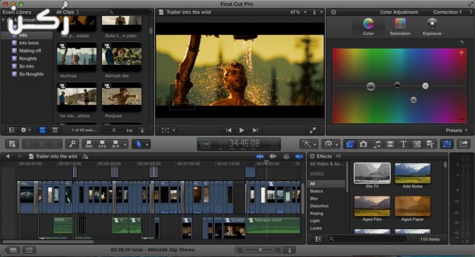The image size is (475, 257).
Task: Click the Highlights white color puck
Action: tap(426, 86)
